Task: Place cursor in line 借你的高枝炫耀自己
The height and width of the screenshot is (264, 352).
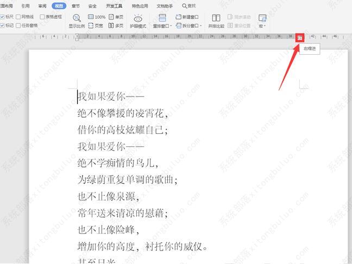Action: (123, 130)
